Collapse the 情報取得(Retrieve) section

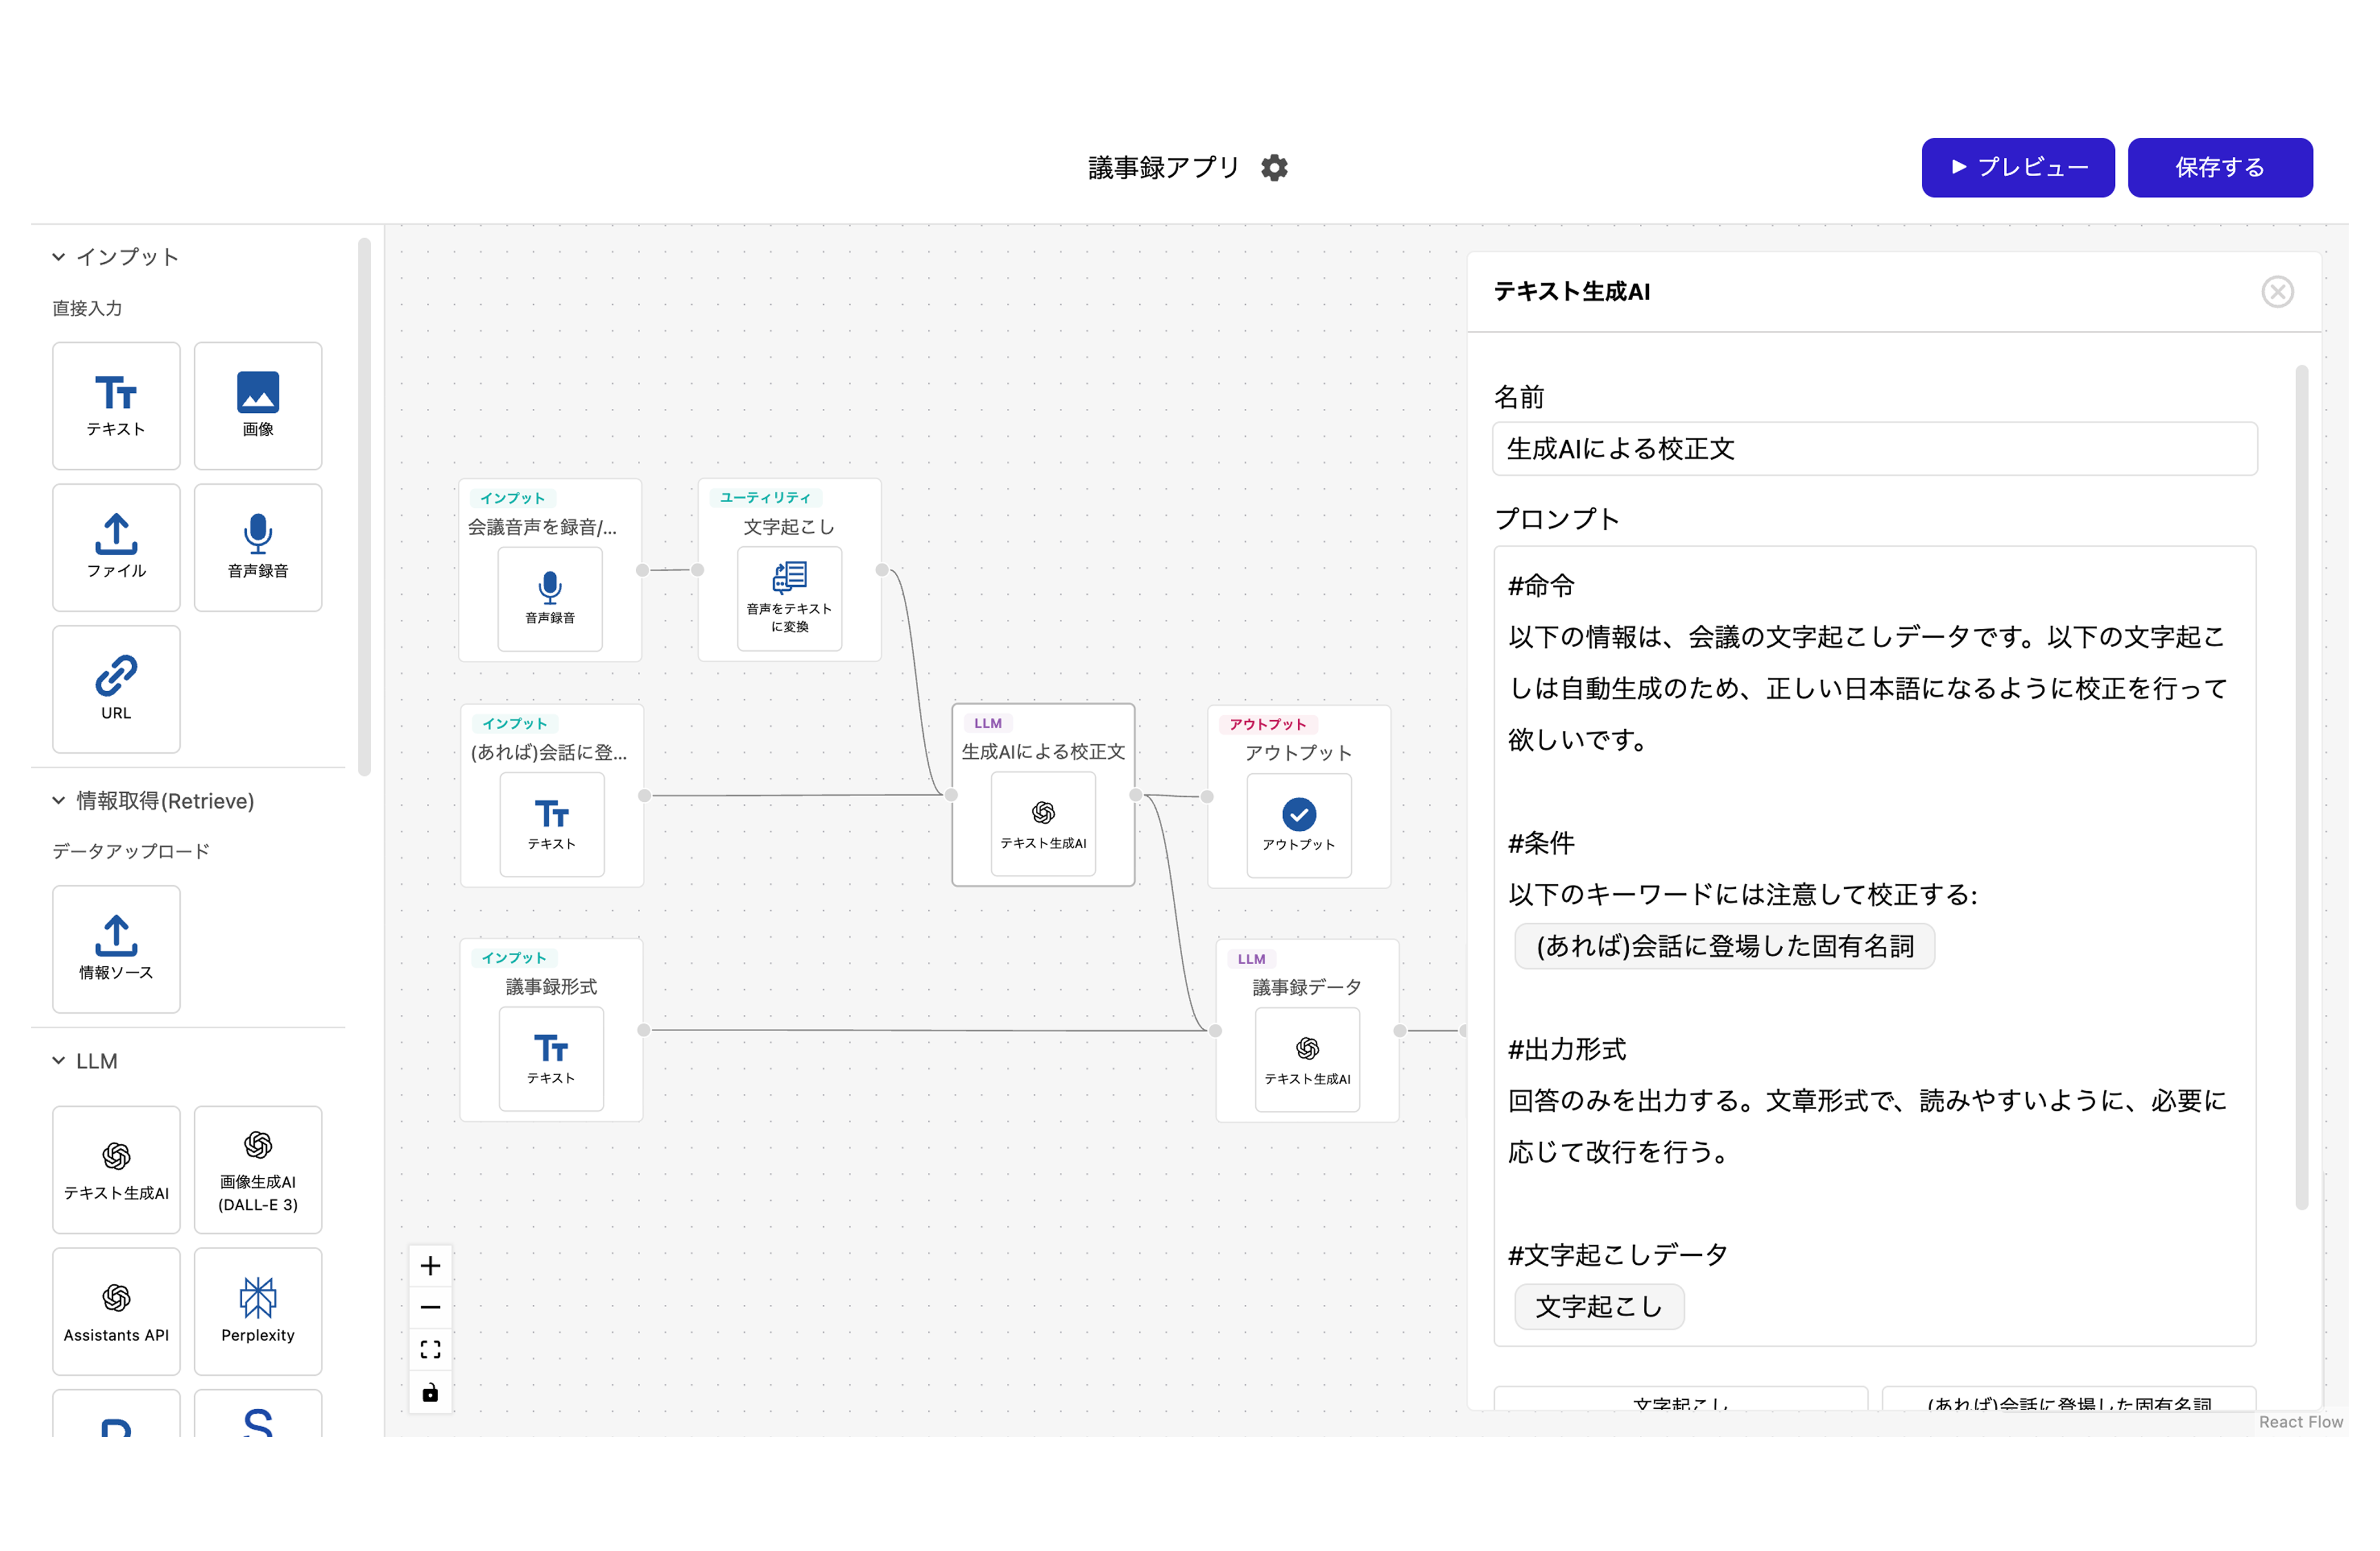tap(59, 801)
